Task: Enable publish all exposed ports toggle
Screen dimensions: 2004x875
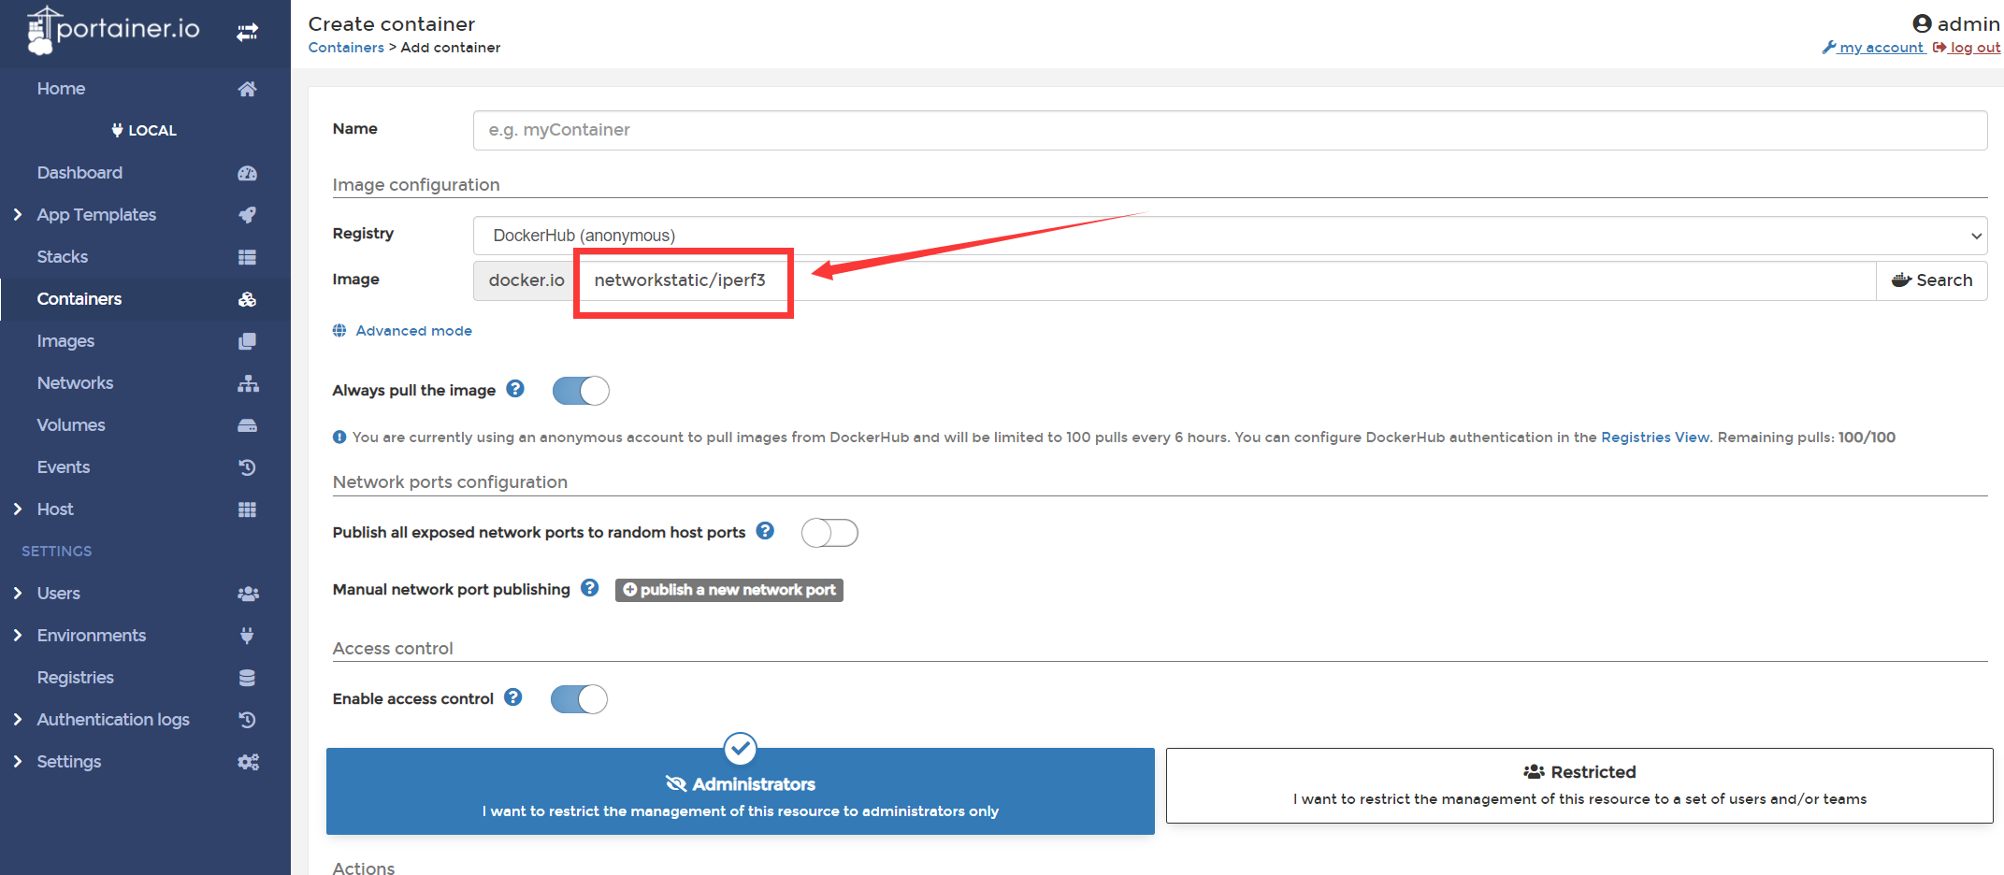Action: [829, 533]
